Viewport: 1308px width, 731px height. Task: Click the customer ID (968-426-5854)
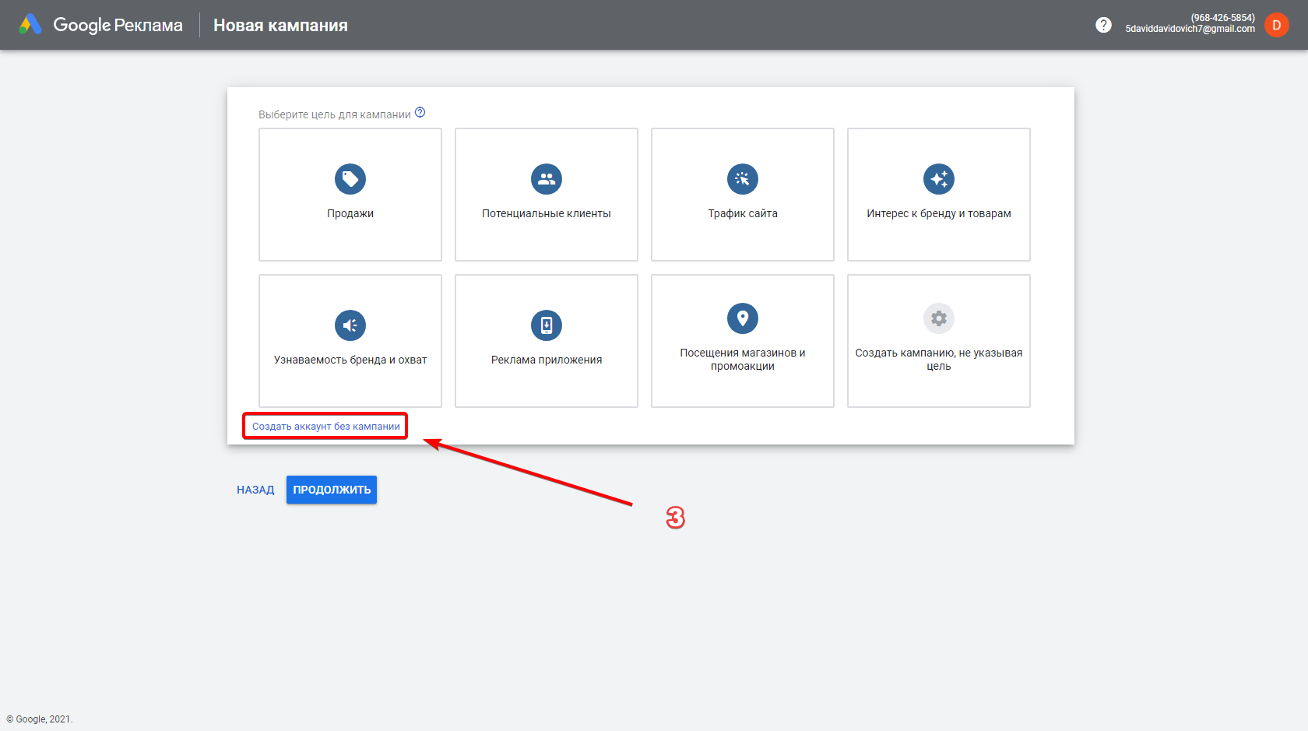click(1222, 18)
